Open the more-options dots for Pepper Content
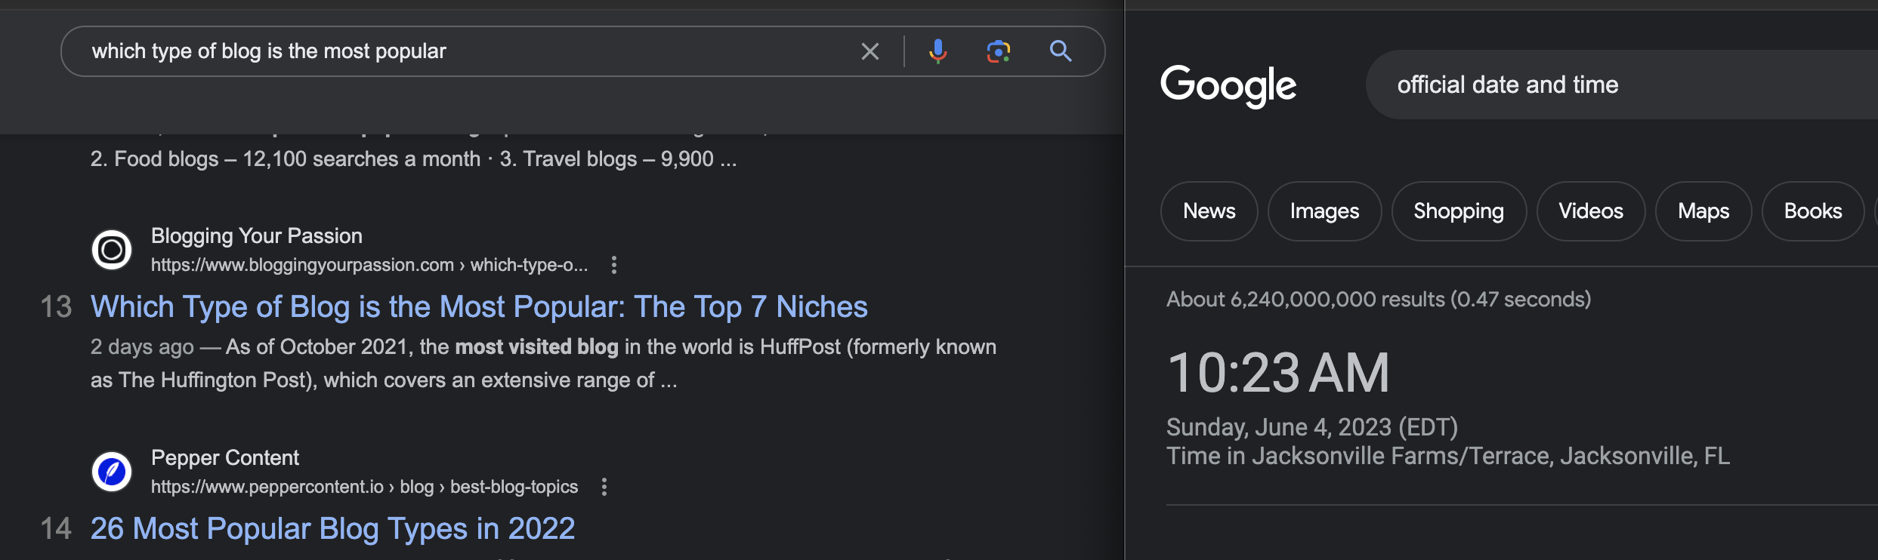 [x=604, y=487]
